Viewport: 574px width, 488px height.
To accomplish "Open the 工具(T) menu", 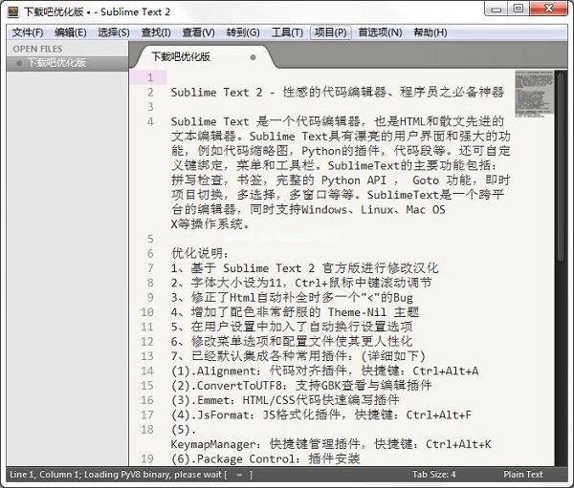I will click(x=287, y=32).
